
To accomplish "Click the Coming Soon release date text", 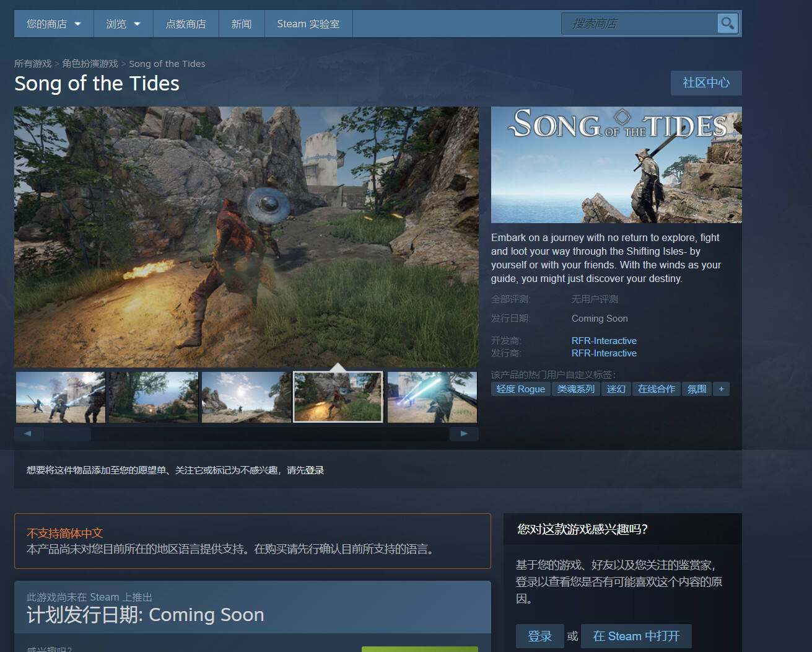I will click(600, 319).
